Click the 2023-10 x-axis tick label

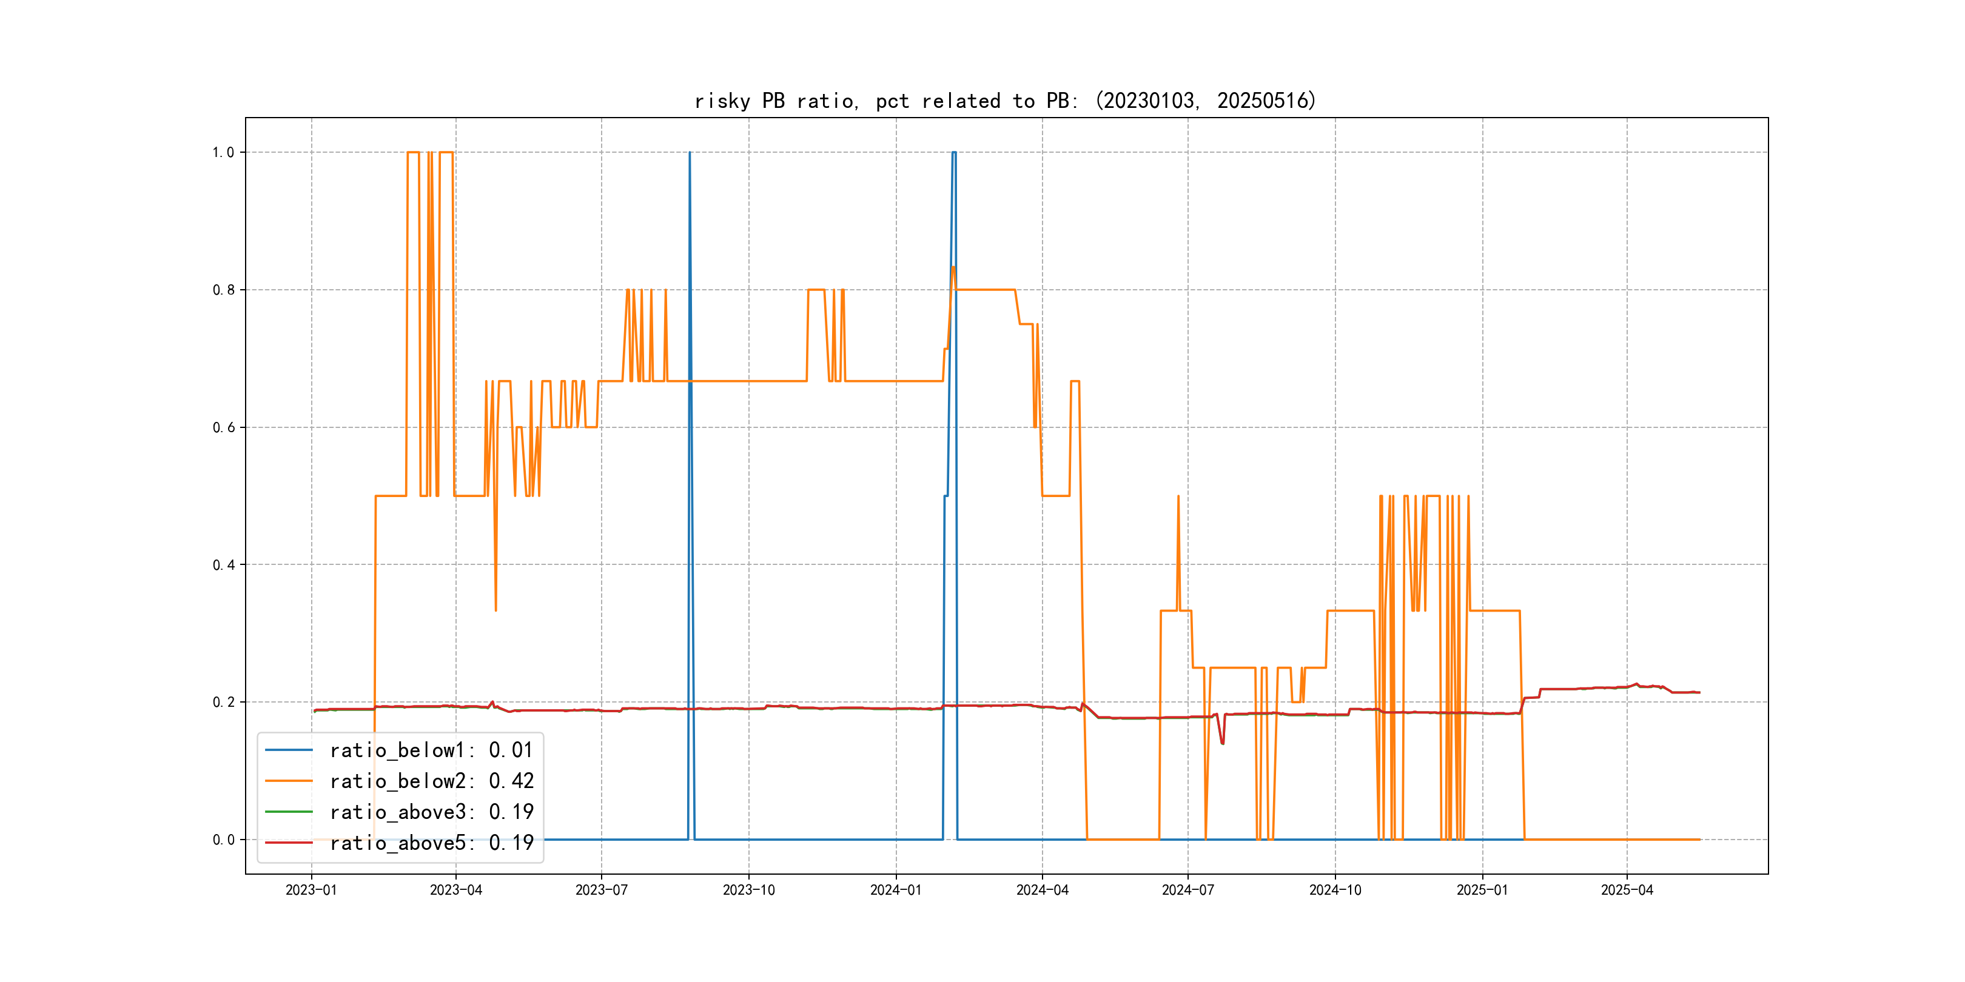coord(748,890)
